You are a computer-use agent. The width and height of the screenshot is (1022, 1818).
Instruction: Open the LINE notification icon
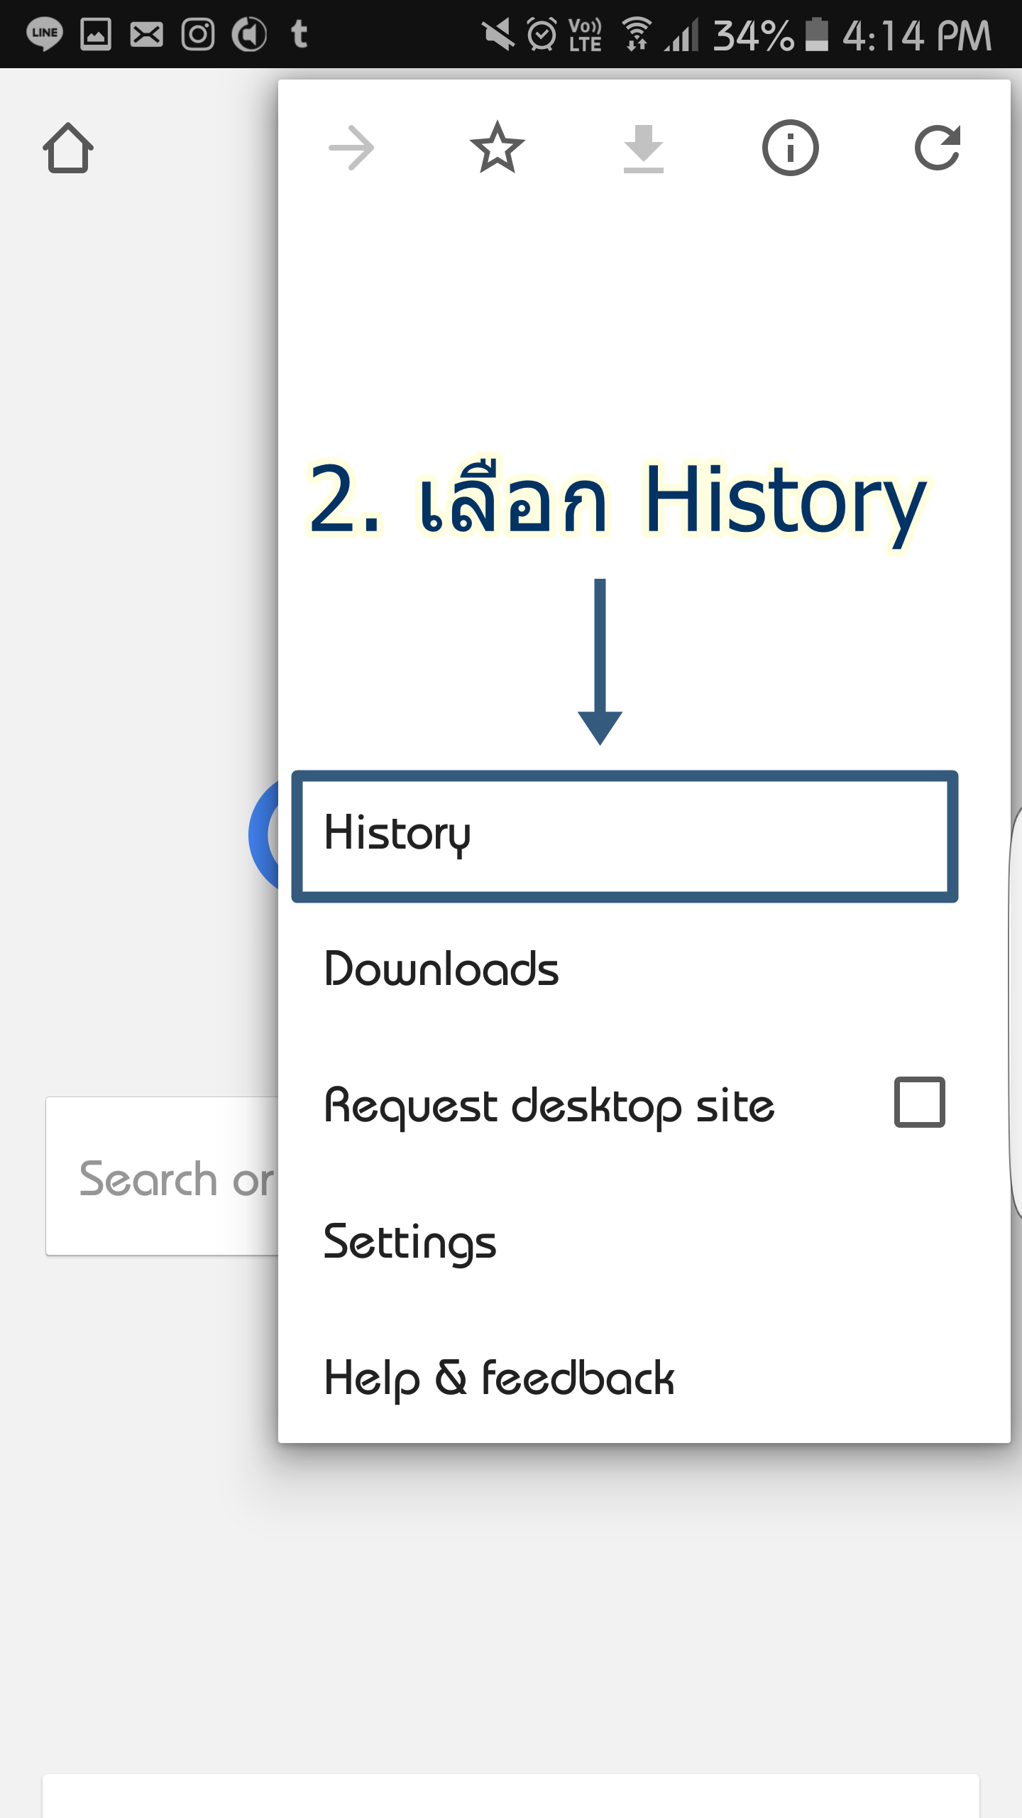(x=45, y=34)
